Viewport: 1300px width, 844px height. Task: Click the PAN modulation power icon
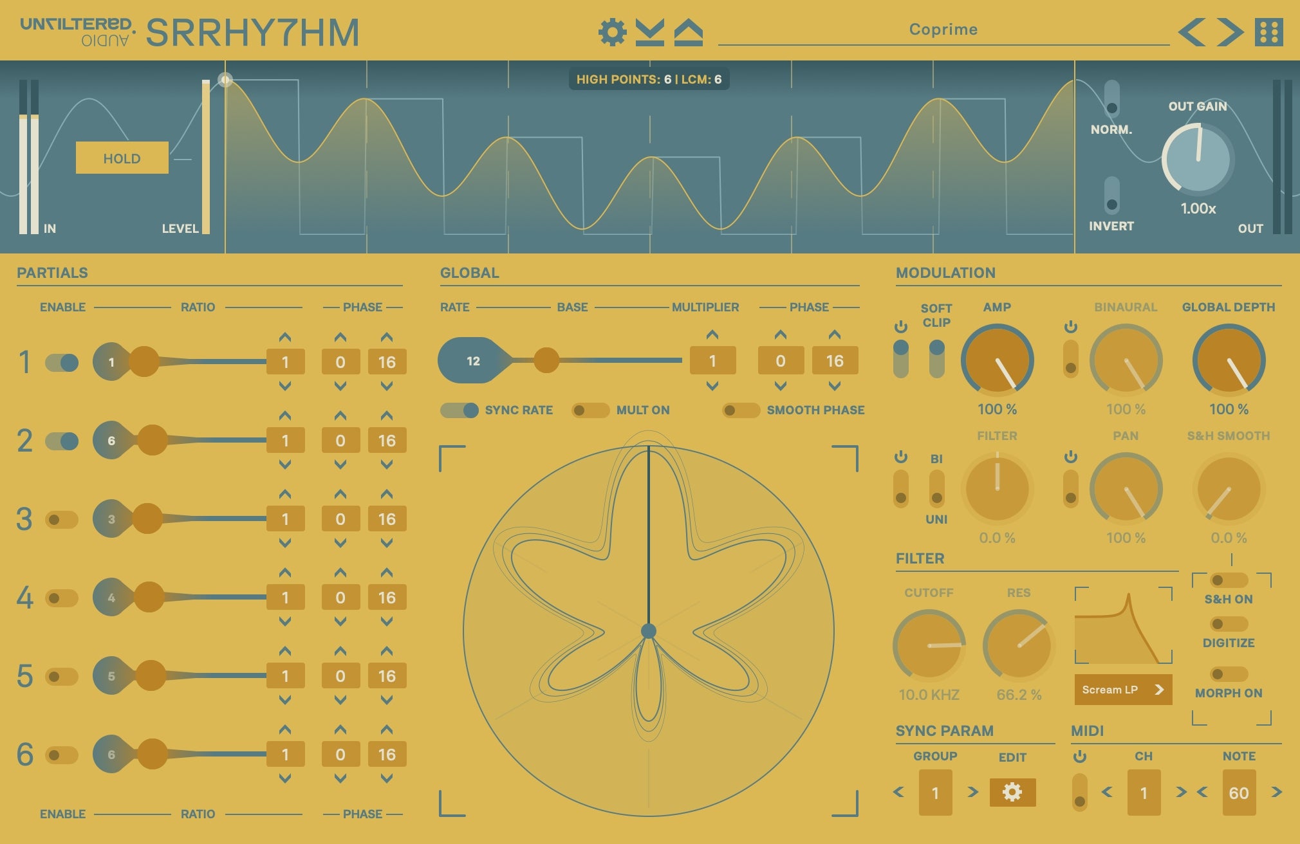1071,457
